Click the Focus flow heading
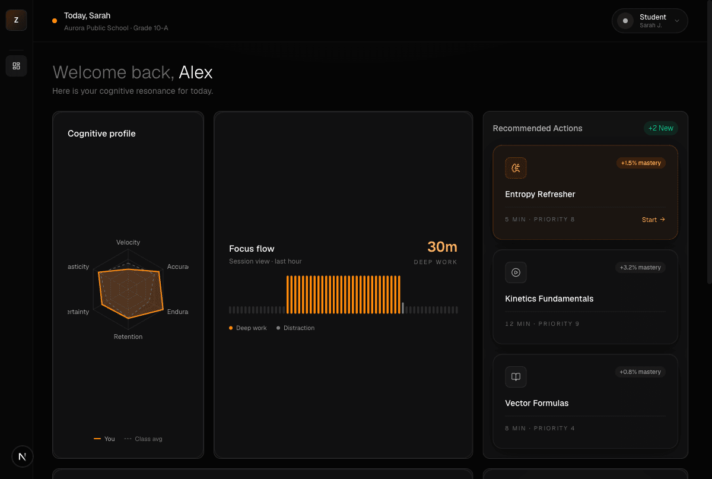This screenshot has width=712, height=479. click(x=252, y=249)
